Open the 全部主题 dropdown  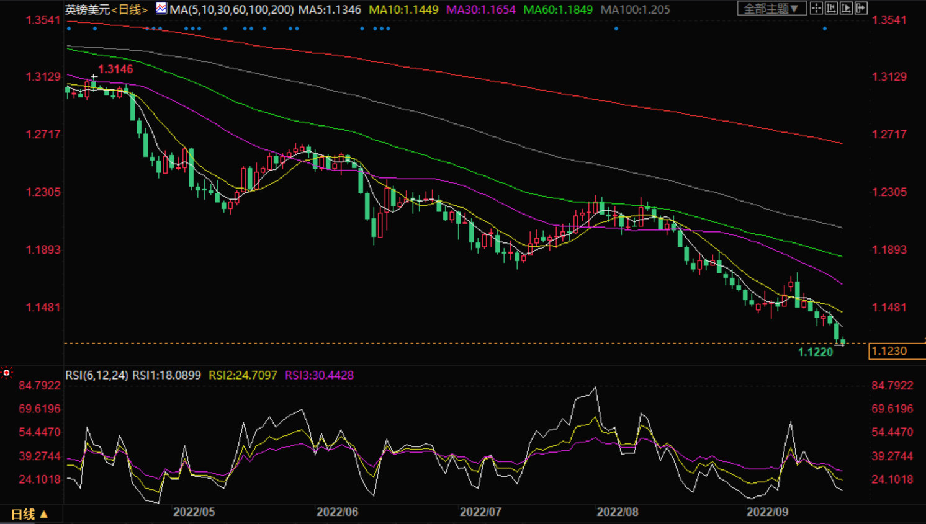pos(771,8)
